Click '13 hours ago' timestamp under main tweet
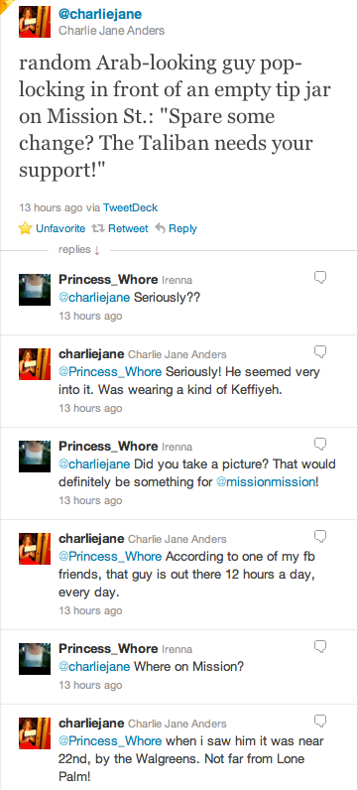This screenshot has width=357, height=790. (x=51, y=207)
